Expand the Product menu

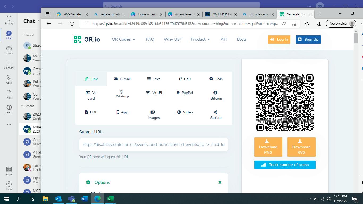(200, 39)
